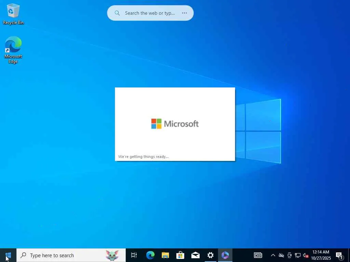
Task: Open the clock showing 12:14 AM
Action: (321, 255)
